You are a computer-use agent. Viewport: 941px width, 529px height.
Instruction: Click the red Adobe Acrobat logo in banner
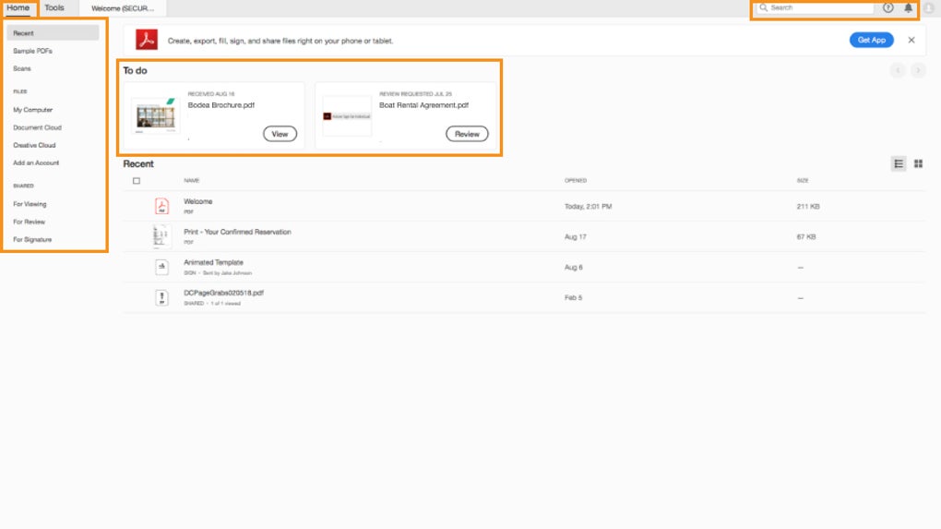click(147, 40)
